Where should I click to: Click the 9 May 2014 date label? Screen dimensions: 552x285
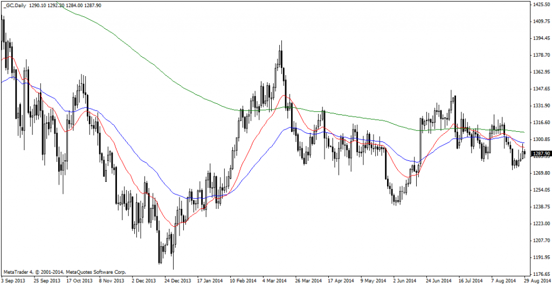tap(374, 281)
